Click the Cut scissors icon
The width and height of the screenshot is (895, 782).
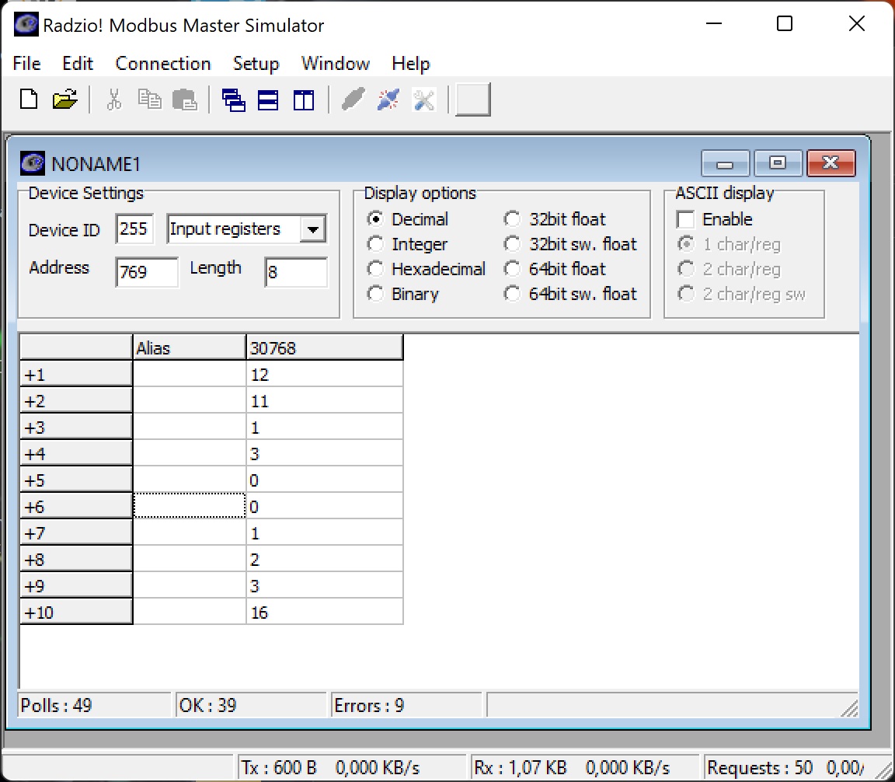[114, 99]
